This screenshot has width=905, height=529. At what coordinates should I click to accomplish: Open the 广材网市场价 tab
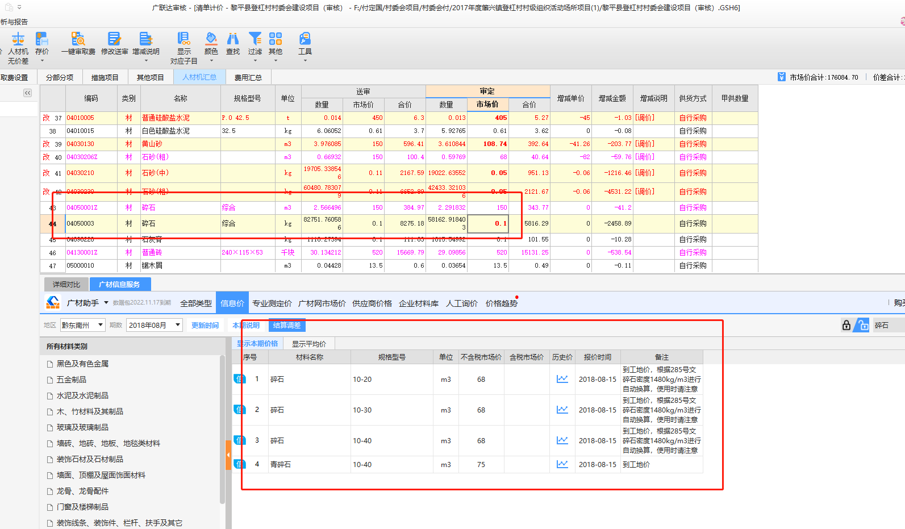pyautogui.click(x=322, y=303)
